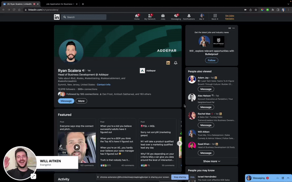This screenshot has height=182, width=292.
Task: Expand Show more in People also viewed
Action: (212, 161)
